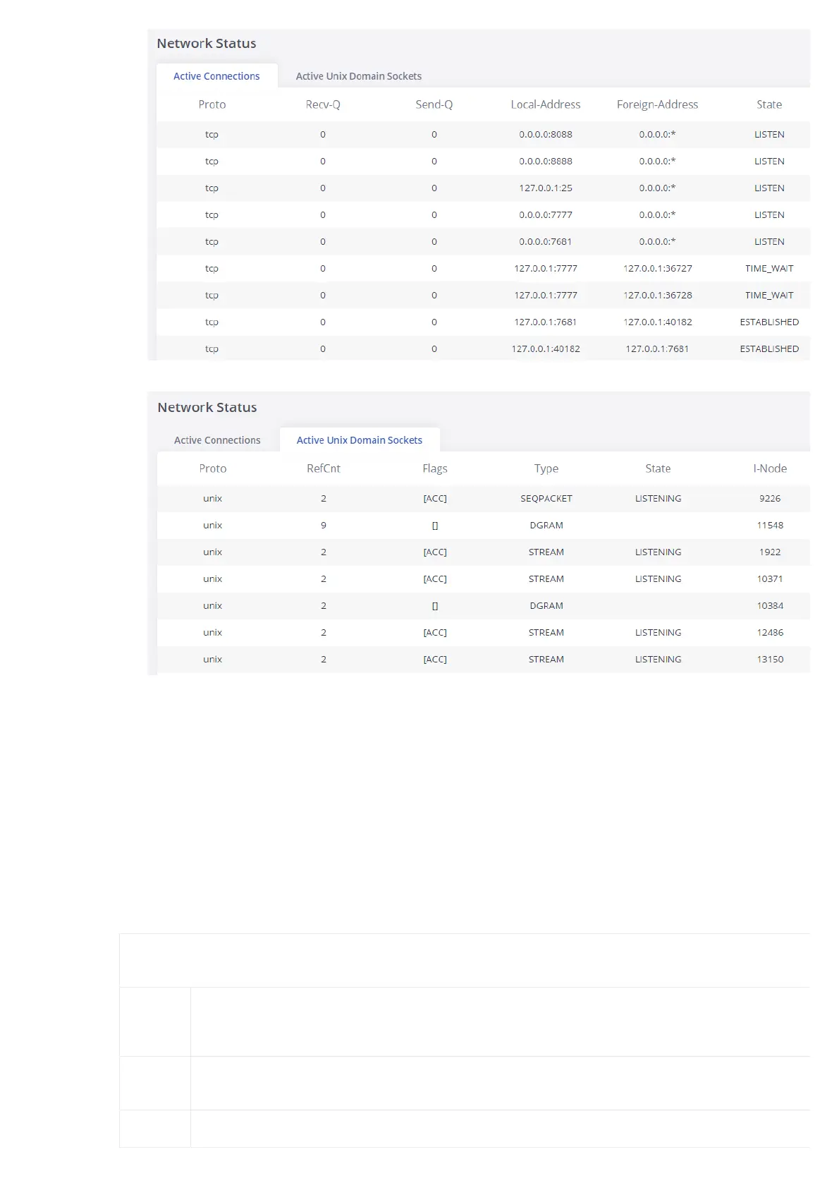
Task: Open the Active Connections tab in upper panel
Action: (216, 76)
